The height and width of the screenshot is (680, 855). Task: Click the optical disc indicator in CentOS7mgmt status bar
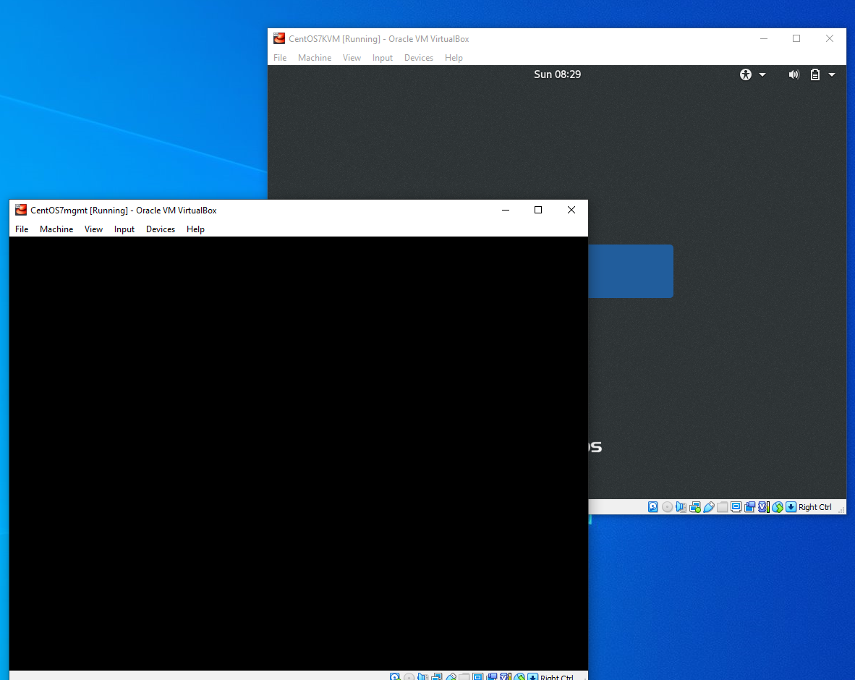pyautogui.click(x=409, y=676)
